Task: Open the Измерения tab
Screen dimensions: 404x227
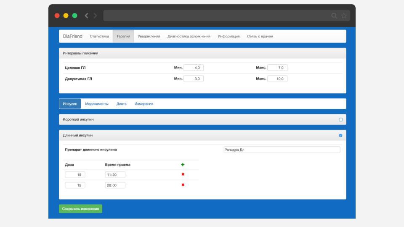Action: click(x=144, y=104)
